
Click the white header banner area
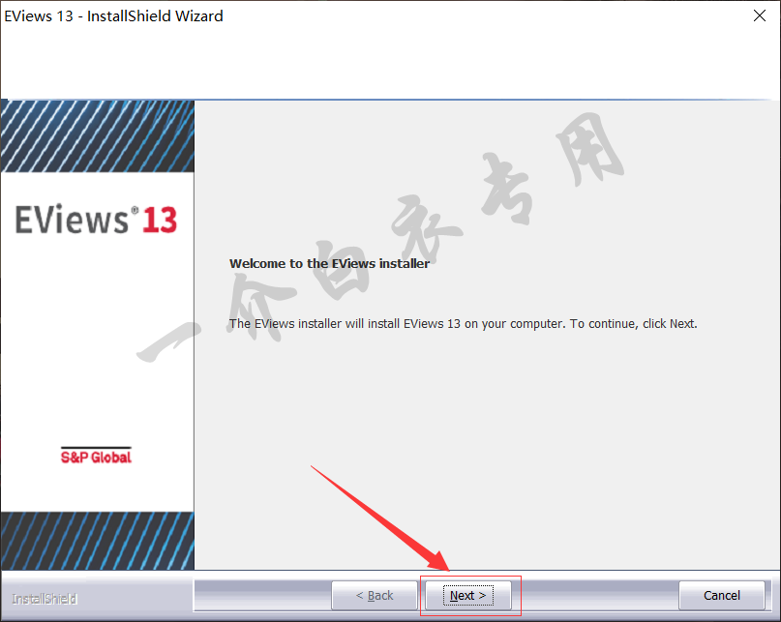387,63
